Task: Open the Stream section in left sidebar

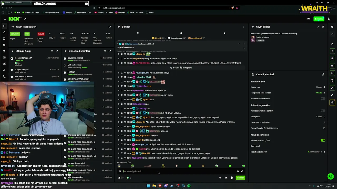Action: pyautogui.click(x=4, y=26)
